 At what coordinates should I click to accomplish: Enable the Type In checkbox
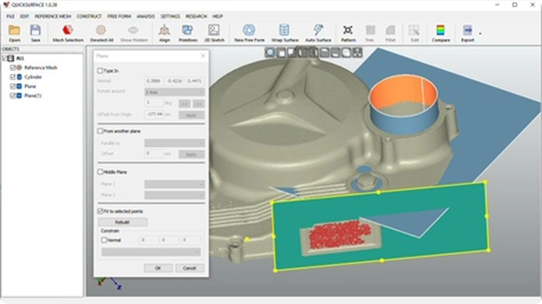pyautogui.click(x=100, y=71)
